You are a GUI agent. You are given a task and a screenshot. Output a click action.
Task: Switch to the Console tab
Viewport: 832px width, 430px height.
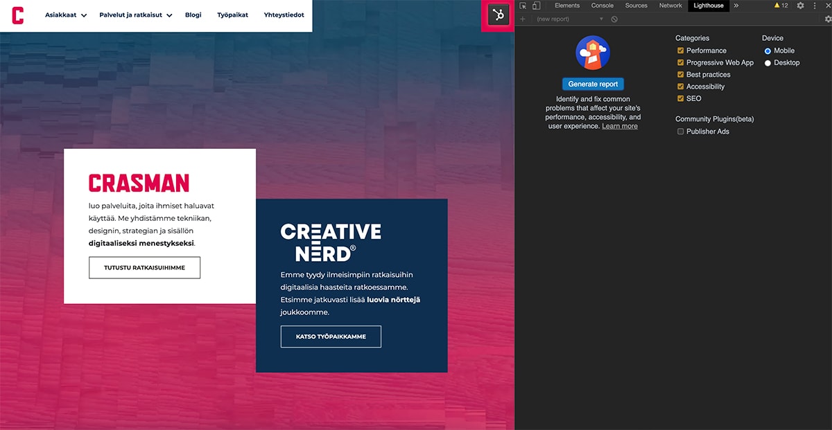coord(602,6)
